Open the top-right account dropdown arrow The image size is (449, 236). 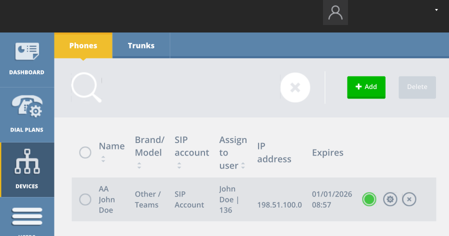tap(436, 10)
